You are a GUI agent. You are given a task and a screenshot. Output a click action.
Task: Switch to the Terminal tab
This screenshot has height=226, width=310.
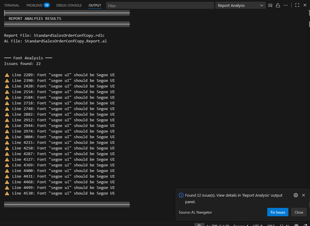12,5
